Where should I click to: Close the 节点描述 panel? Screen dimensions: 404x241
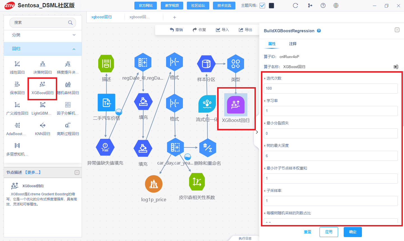77,173
